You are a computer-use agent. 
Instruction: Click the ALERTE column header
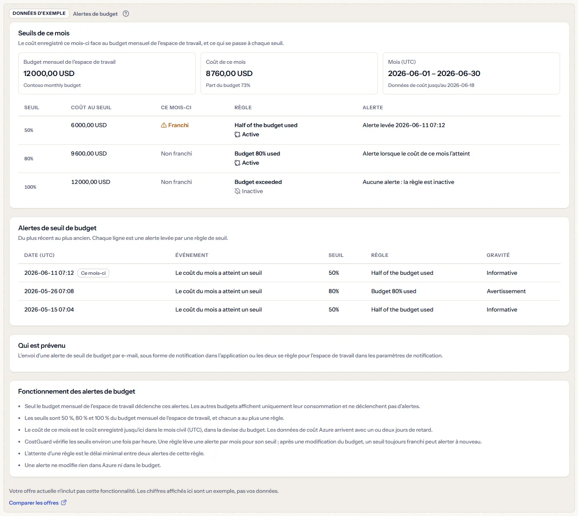373,107
